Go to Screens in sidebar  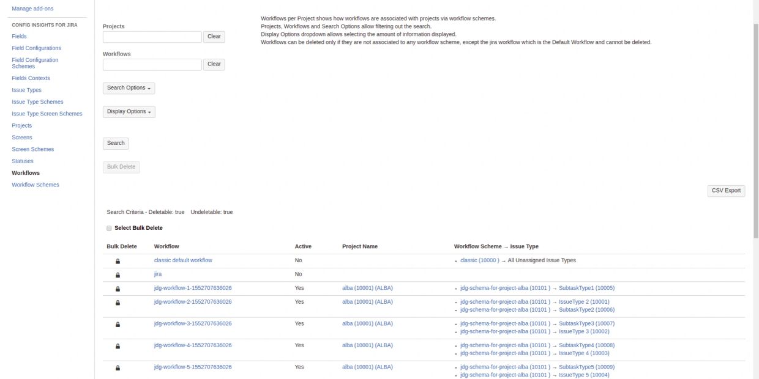[22, 138]
